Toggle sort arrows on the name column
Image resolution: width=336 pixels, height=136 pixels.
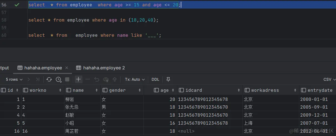point(97,90)
